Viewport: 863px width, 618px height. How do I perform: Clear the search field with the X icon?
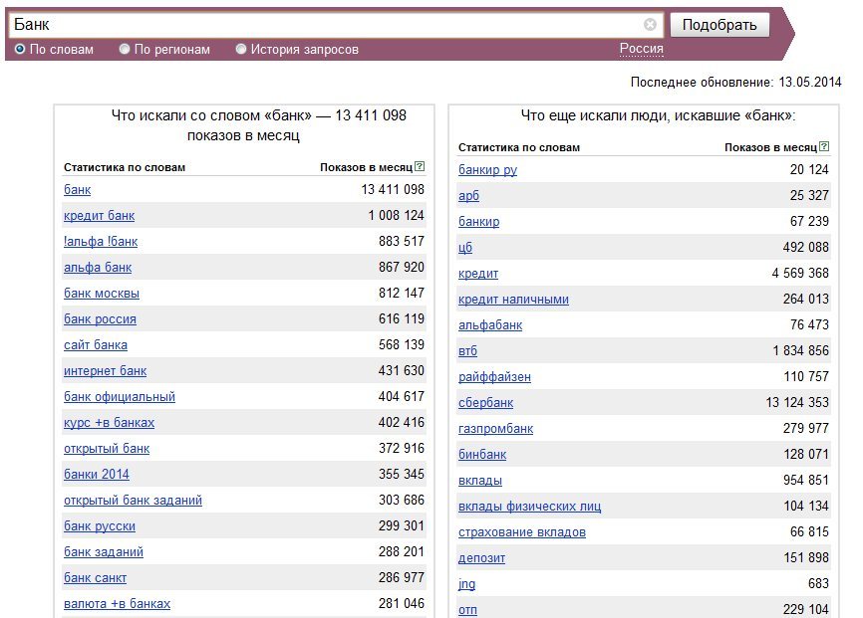click(650, 25)
